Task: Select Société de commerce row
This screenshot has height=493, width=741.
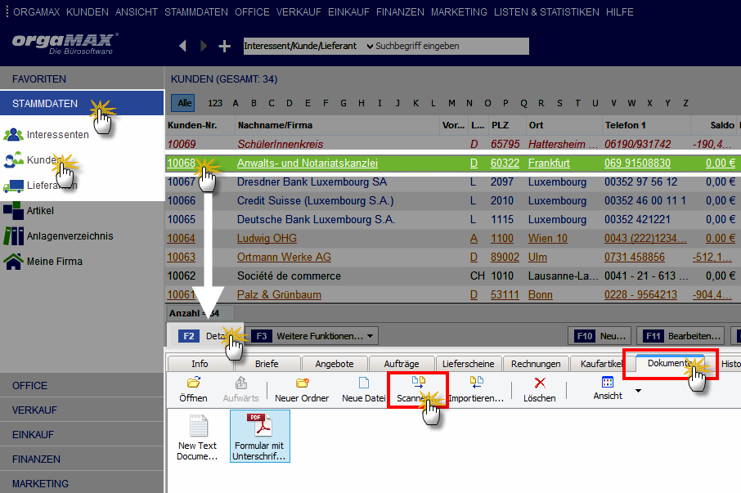Action: click(x=453, y=276)
